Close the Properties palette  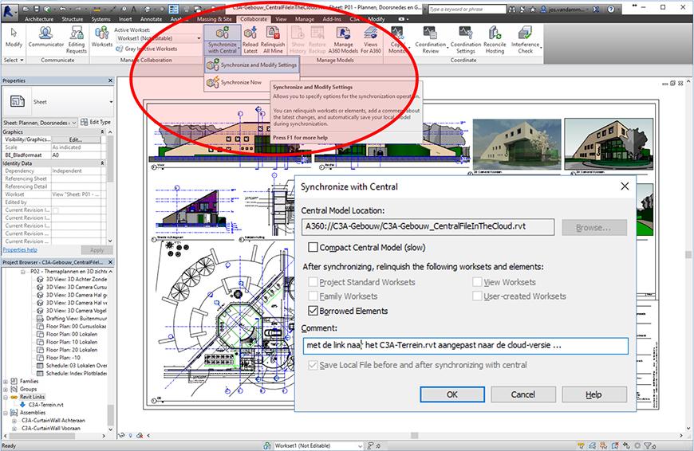pos(110,80)
